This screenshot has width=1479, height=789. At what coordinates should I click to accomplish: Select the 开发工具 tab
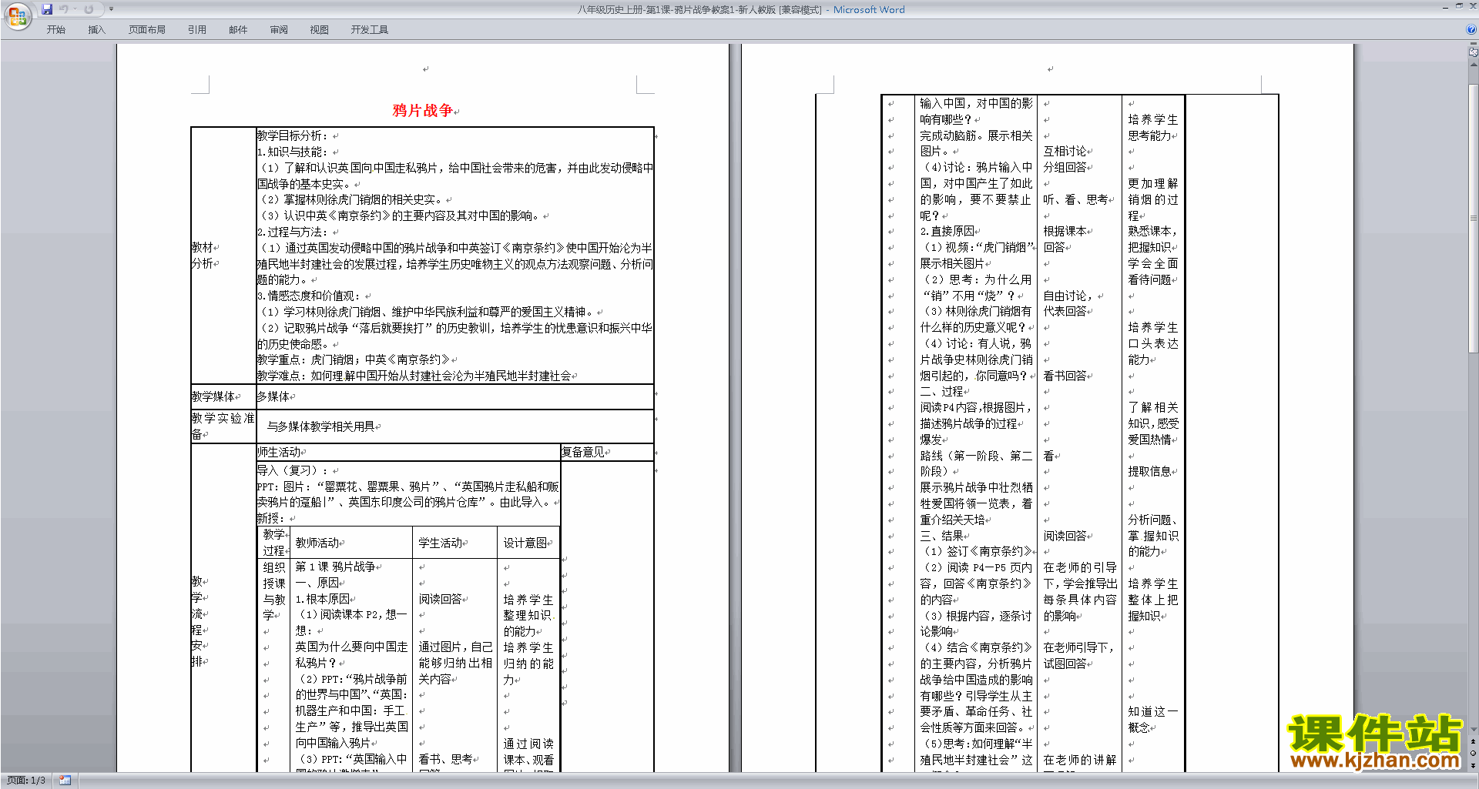370,29
